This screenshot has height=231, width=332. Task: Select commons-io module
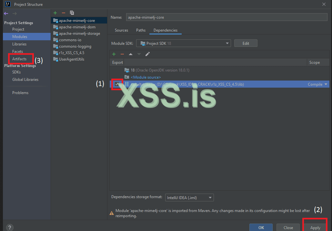click(79, 40)
